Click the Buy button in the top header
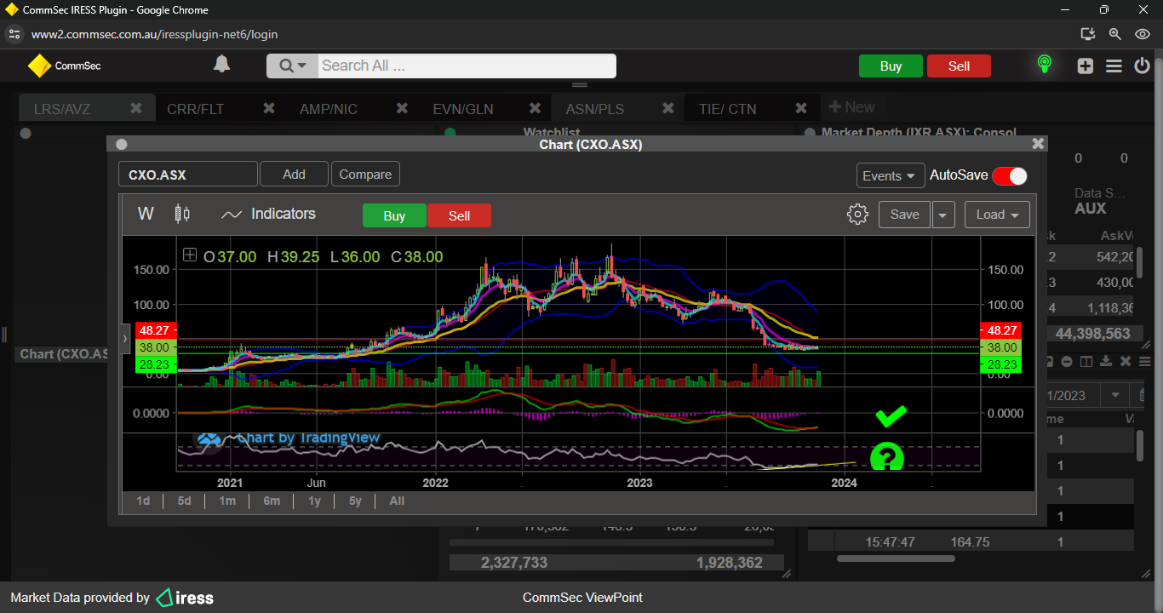Viewport: 1163px width, 613px height. point(891,66)
